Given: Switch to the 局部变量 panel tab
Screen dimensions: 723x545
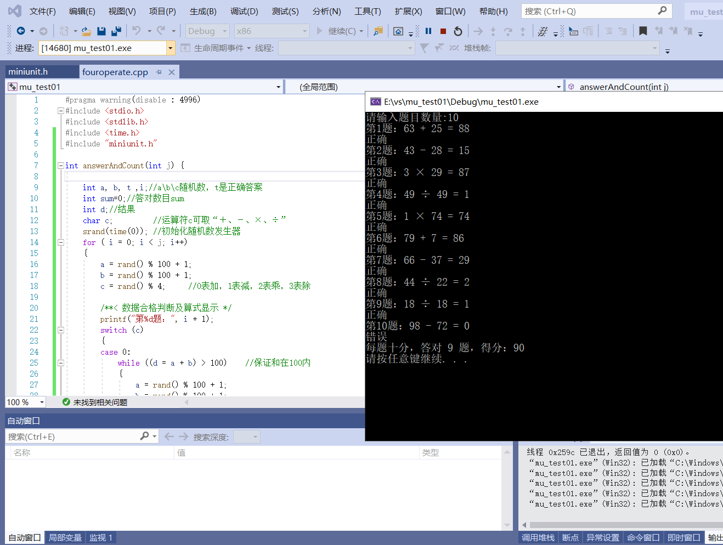Looking at the screenshot, I should 65,537.
